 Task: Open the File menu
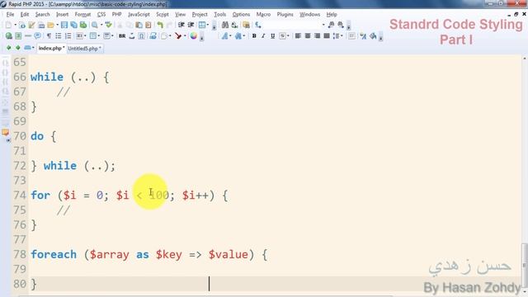pos(10,15)
